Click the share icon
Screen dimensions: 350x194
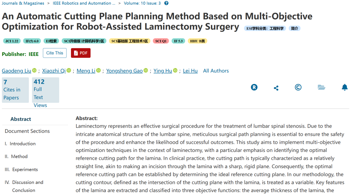276,88
